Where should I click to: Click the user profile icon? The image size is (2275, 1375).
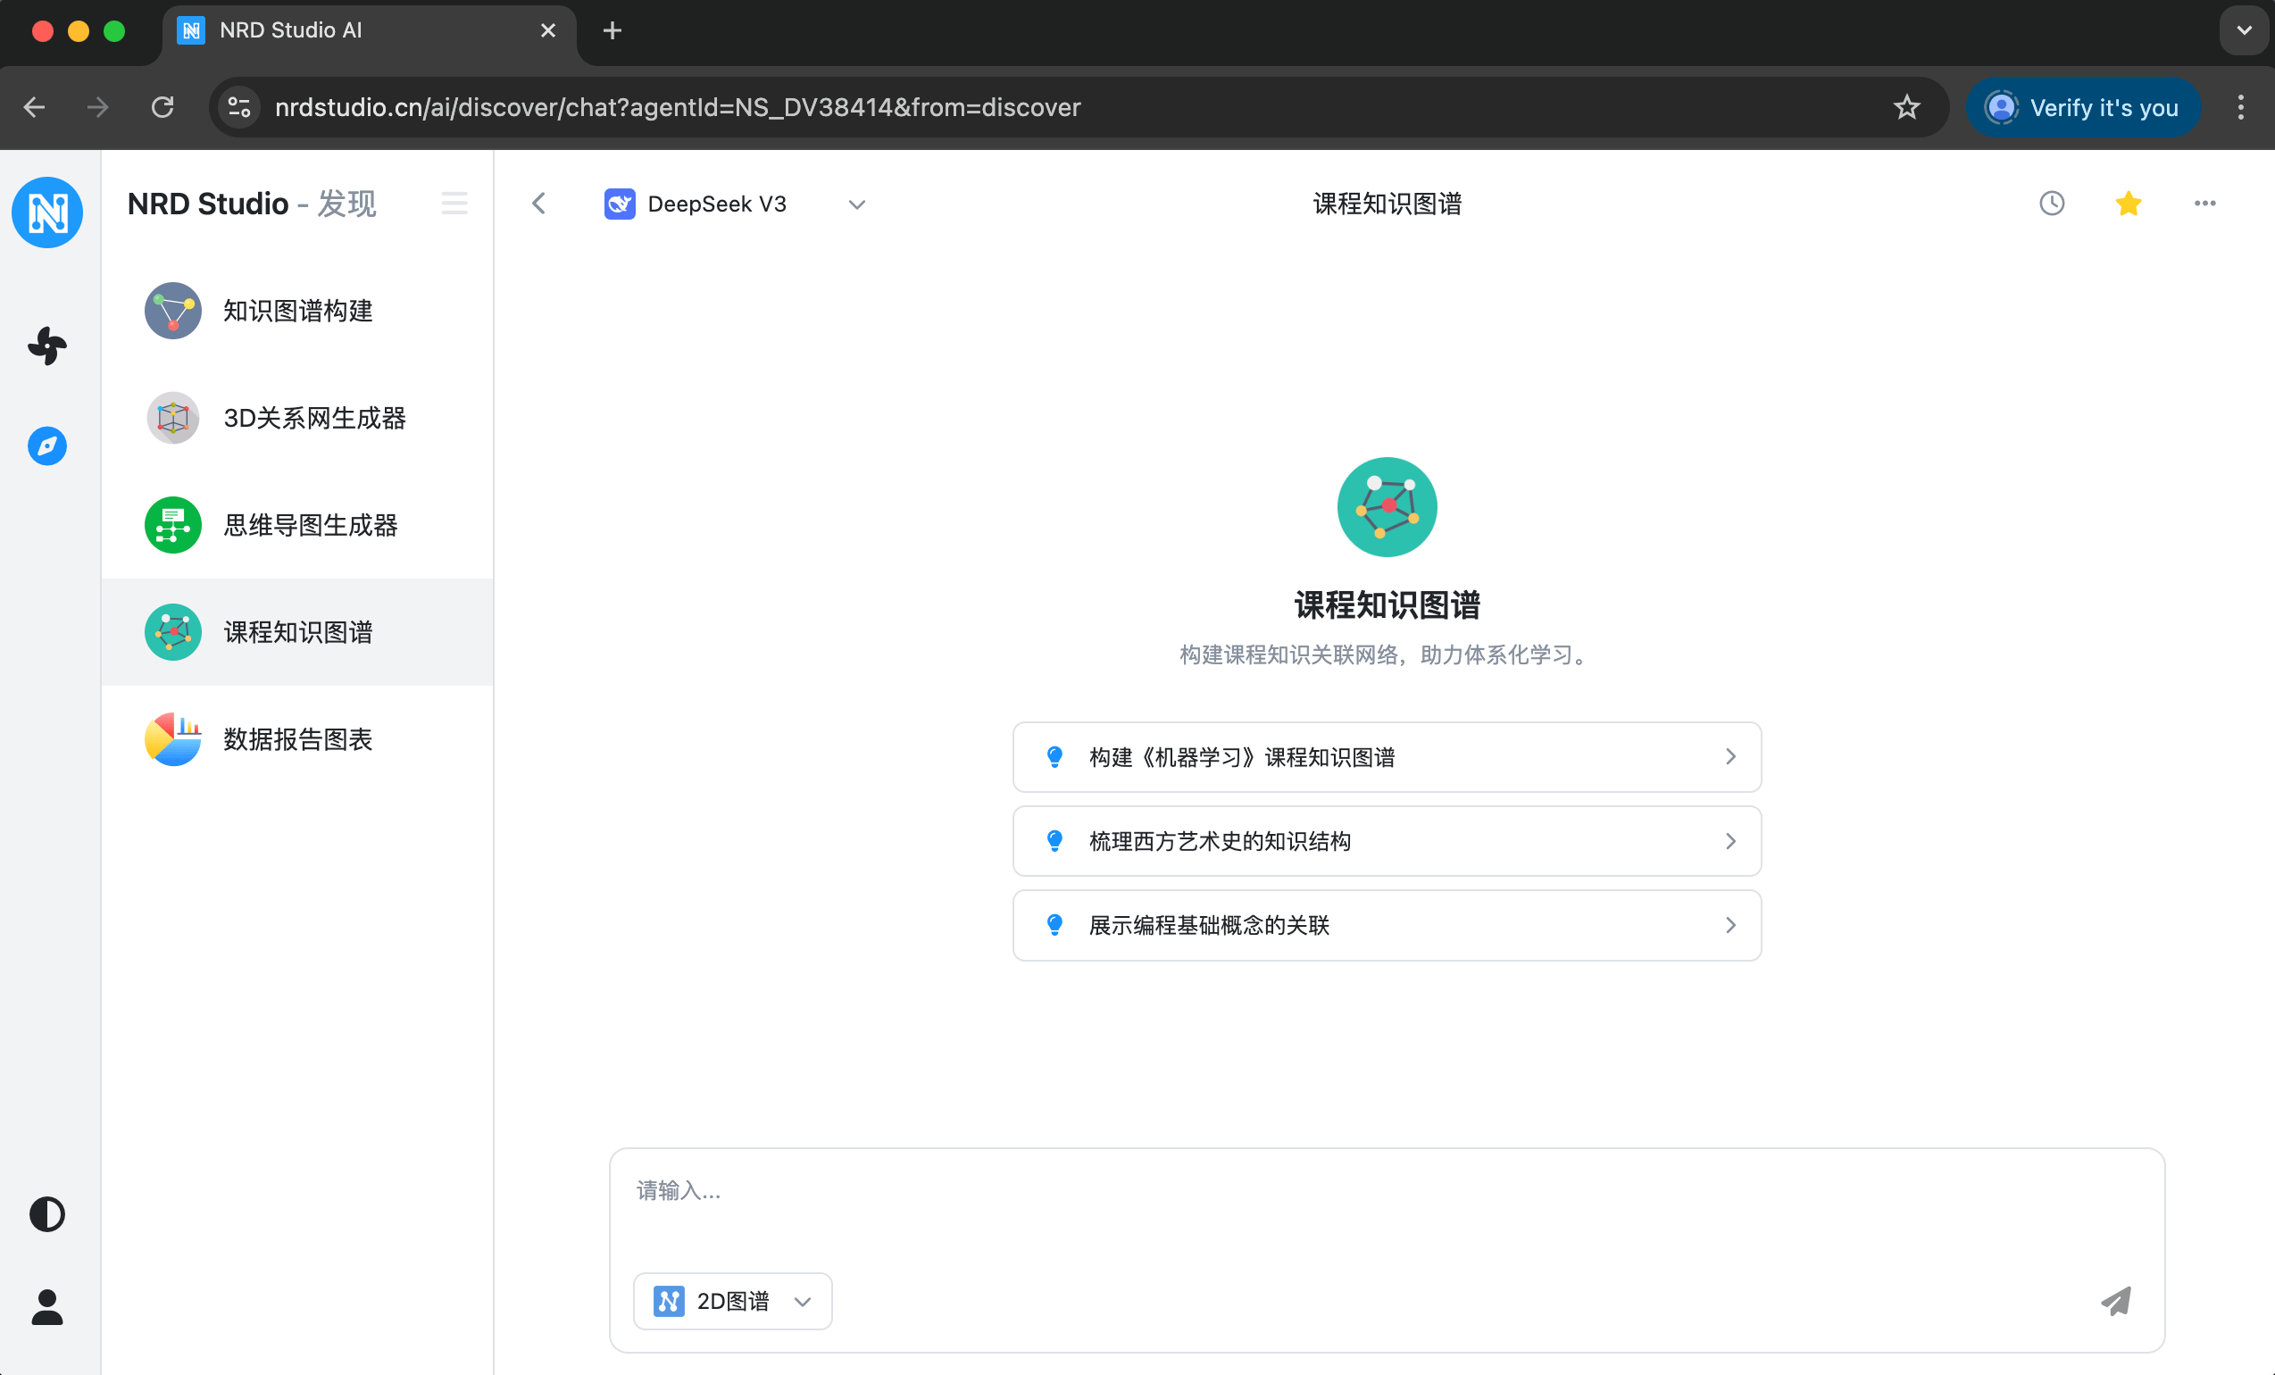click(x=47, y=1306)
